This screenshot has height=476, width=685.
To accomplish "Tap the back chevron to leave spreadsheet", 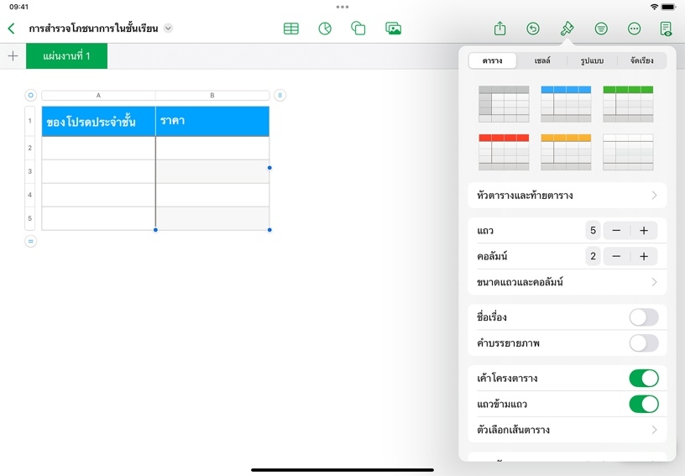I will (x=11, y=29).
